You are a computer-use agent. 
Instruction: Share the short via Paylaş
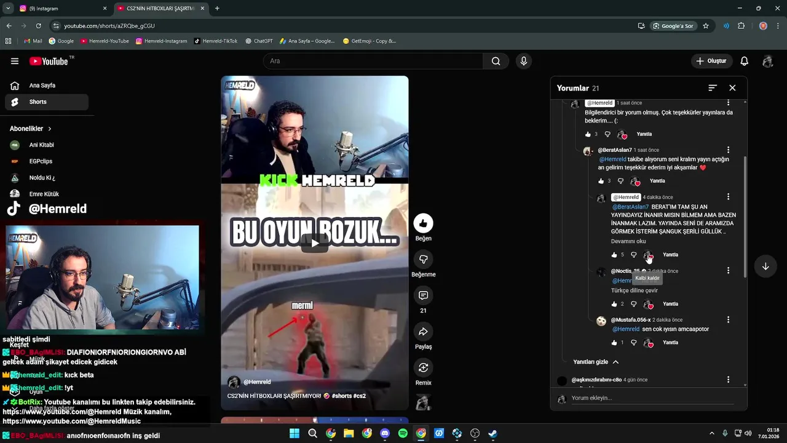coord(423,332)
